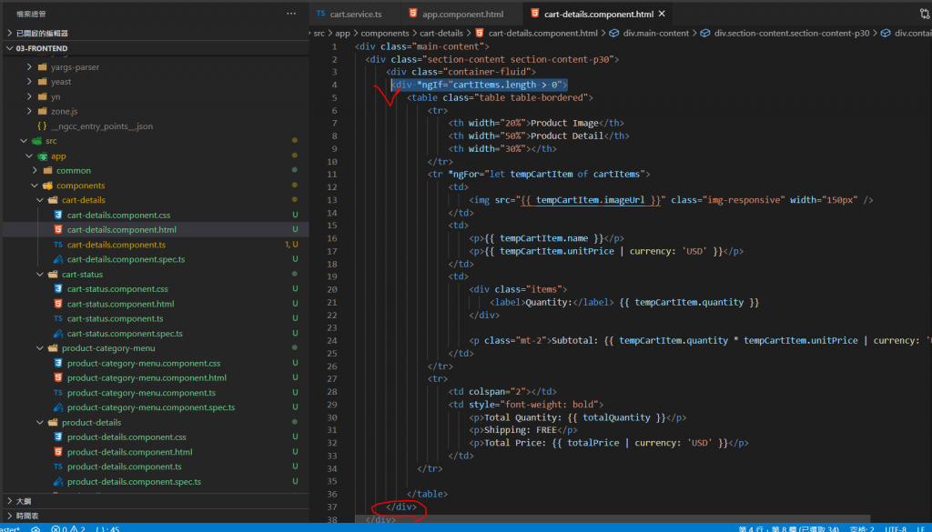The height and width of the screenshot is (532, 932).
Task: Click CSS icon of cart-status.component.css
Action: pos(57,289)
